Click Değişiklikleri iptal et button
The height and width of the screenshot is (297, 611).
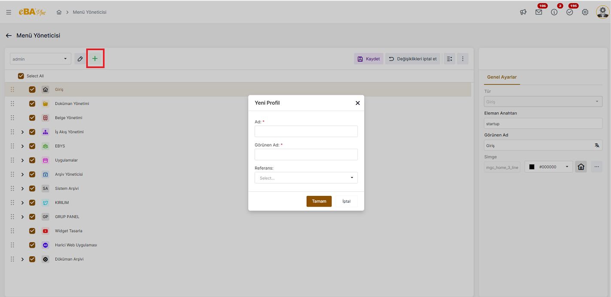413,59
